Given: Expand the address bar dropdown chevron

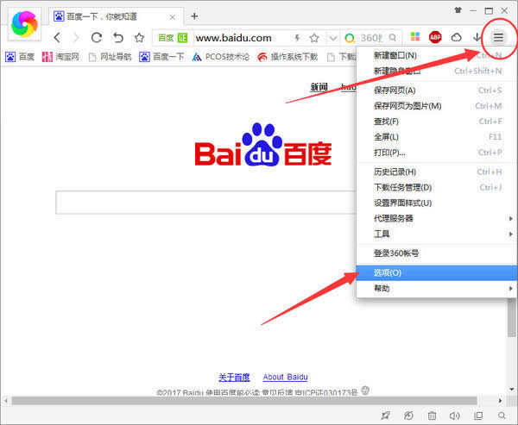Looking at the screenshot, I should [333, 39].
